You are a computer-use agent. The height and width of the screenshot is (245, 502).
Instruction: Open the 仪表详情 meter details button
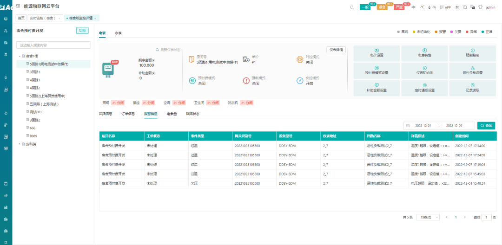(336, 50)
